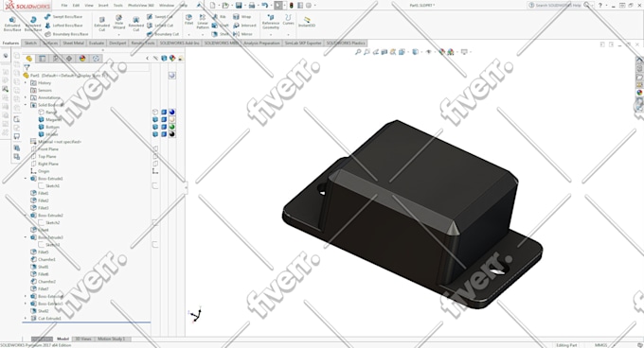
Task: Open Reference Geometry tool
Action: 271,22
